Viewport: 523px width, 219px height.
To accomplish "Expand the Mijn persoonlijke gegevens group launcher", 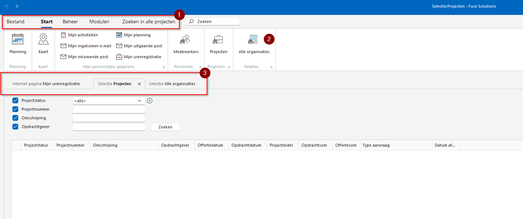I will [164, 67].
